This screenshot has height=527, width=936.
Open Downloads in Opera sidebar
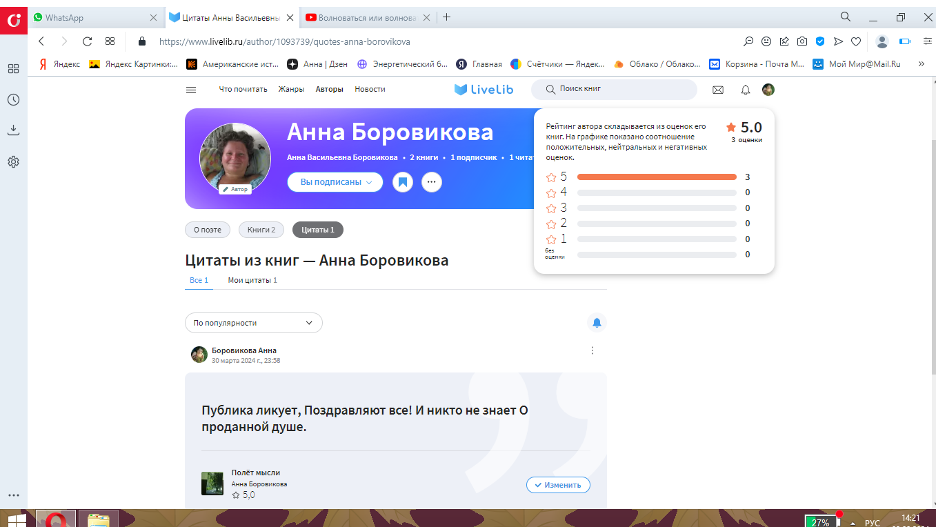13,130
